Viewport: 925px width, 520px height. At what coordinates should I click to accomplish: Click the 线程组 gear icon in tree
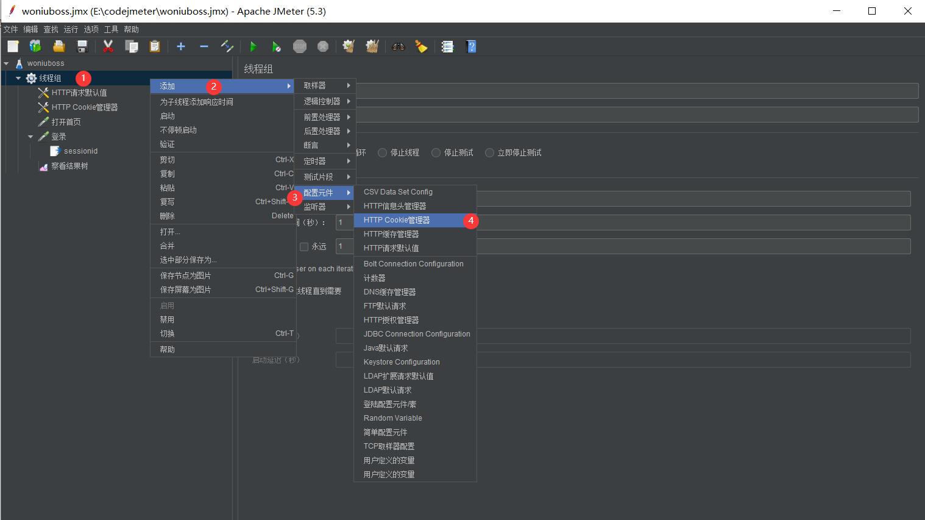click(32, 78)
